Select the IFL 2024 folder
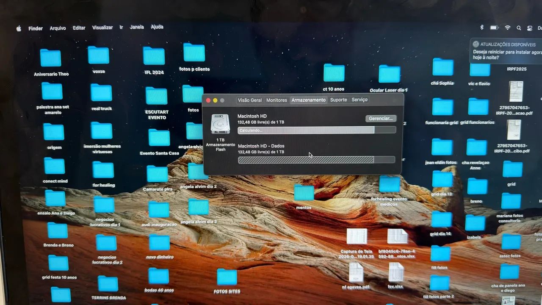The width and height of the screenshot is (542, 305). pyautogui.click(x=154, y=56)
